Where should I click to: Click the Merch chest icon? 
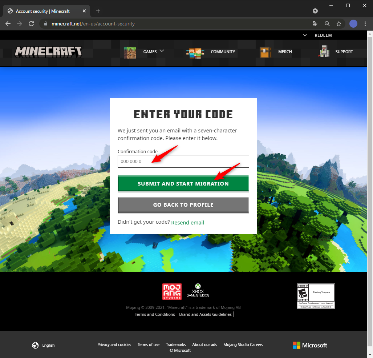(x=265, y=52)
